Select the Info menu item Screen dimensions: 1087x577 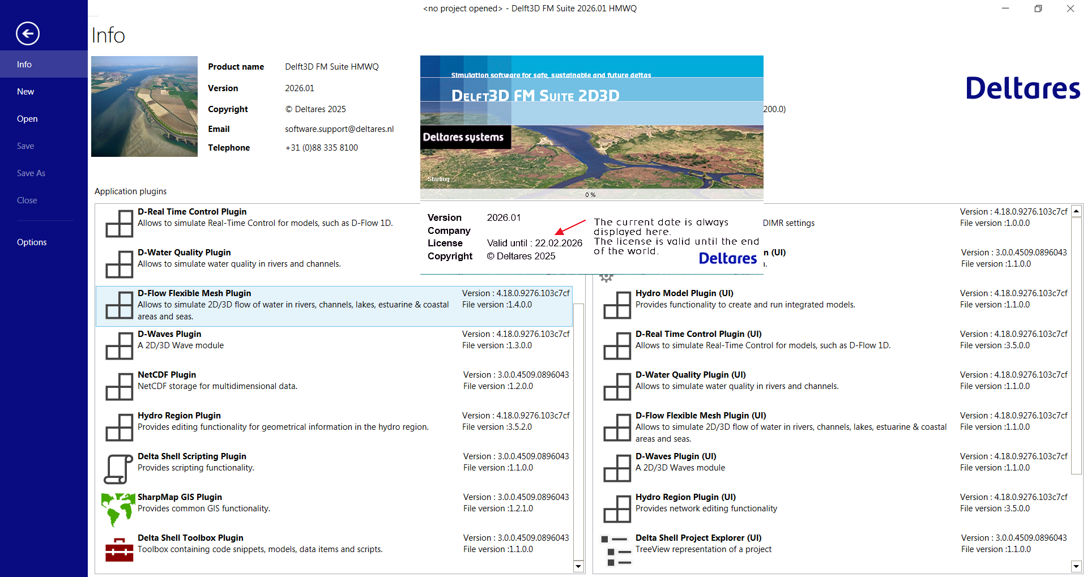[44, 64]
